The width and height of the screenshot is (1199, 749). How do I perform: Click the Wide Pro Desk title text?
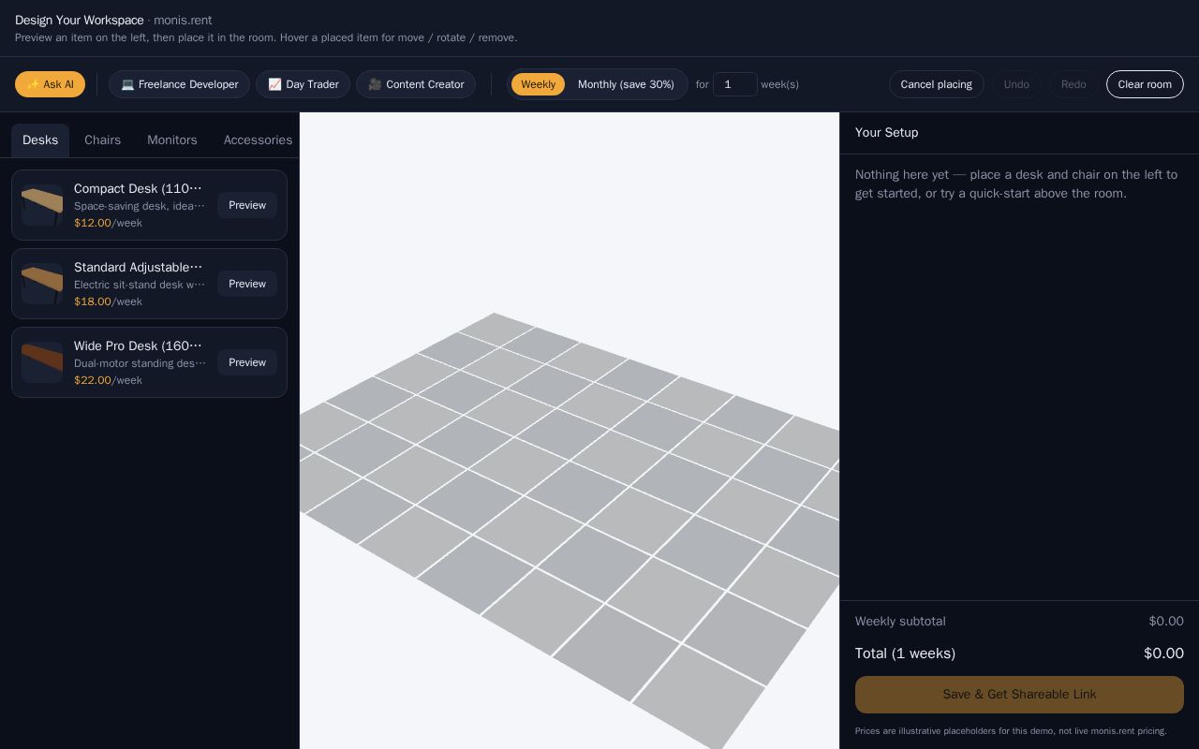[140, 346]
